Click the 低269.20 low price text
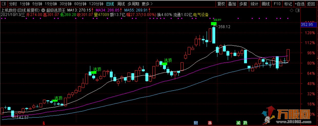The height and width of the screenshot is (126, 318). coord(69,15)
